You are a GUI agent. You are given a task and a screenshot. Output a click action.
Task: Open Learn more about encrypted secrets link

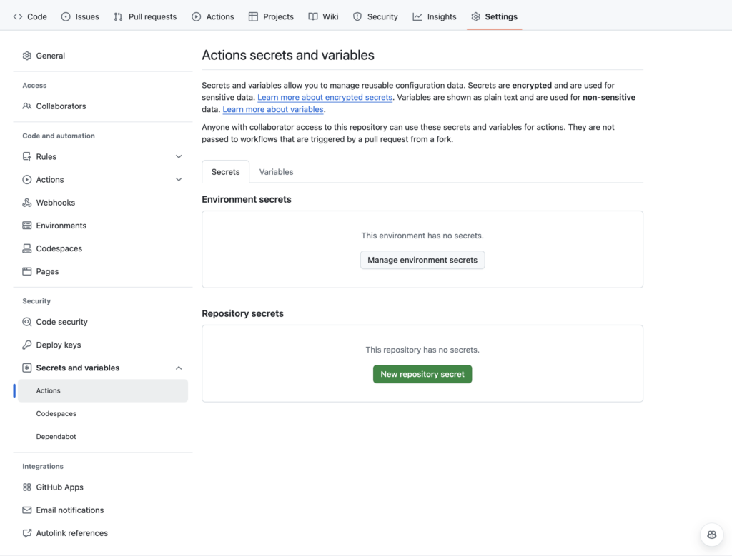point(325,97)
